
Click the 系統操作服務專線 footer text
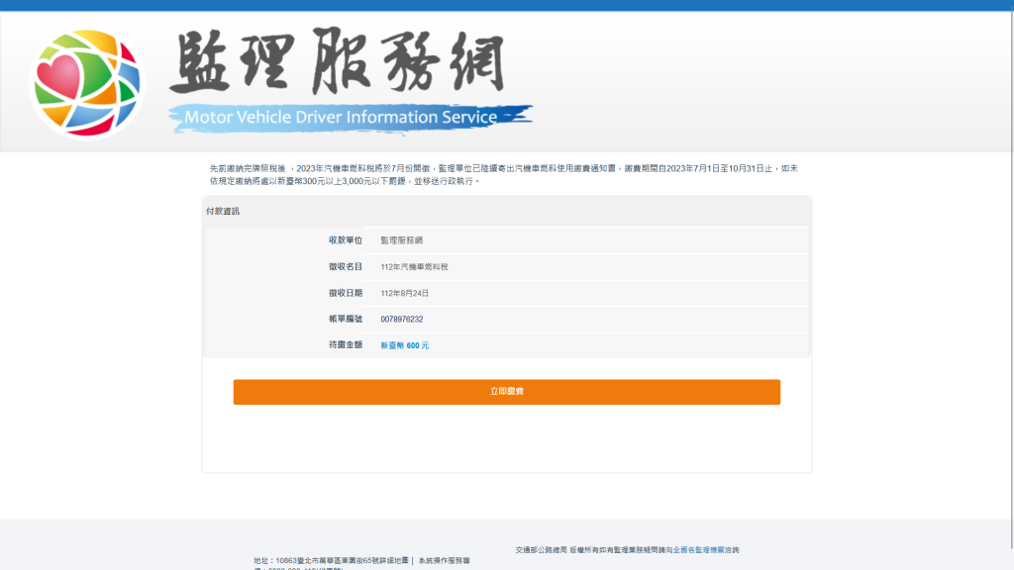tap(445, 561)
